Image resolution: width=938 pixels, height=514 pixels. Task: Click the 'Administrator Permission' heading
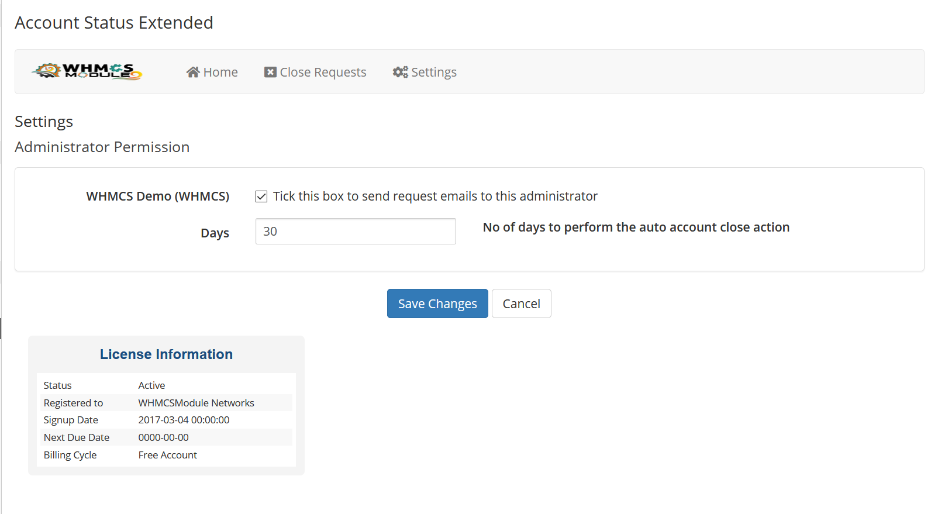[x=102, y=147]
